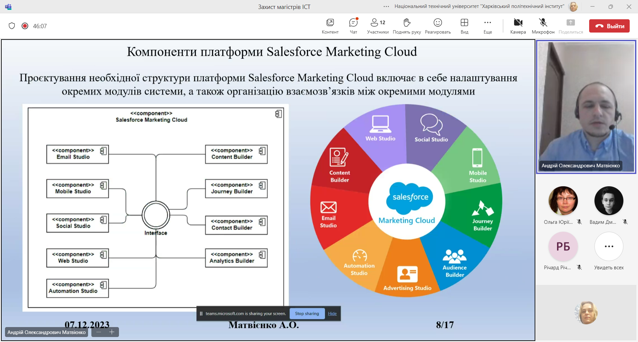638x342 pixels.
Task: Toggle the camera (Камера) on
Action: 518,26
